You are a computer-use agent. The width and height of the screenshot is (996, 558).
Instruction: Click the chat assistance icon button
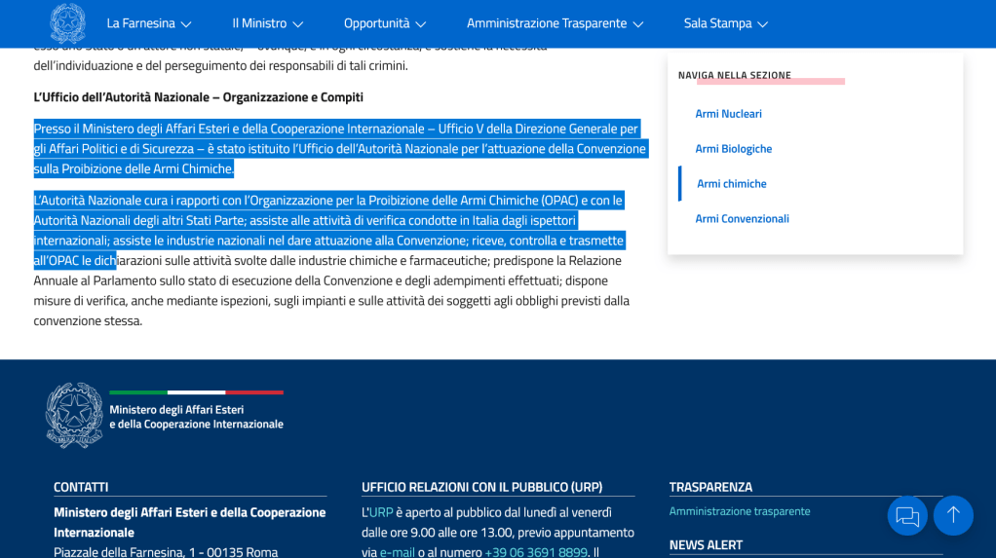point(907,515)
